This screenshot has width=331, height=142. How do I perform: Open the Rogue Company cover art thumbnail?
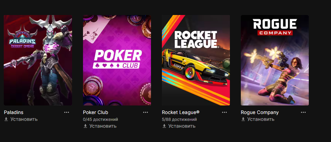click(275, 60)
